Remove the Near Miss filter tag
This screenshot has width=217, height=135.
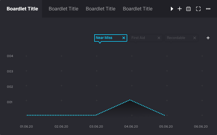click(x=124, y=38)
